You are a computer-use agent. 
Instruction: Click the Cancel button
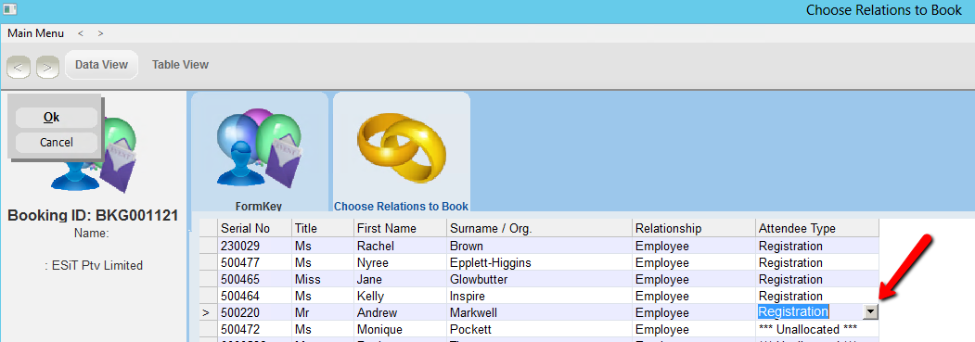click(x=56, y=142)
